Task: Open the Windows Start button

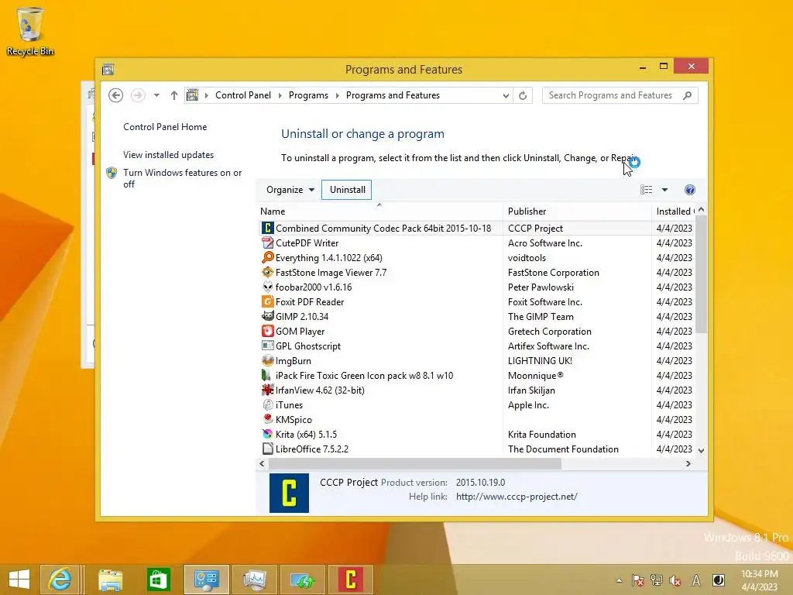Action: coord(19,580)
